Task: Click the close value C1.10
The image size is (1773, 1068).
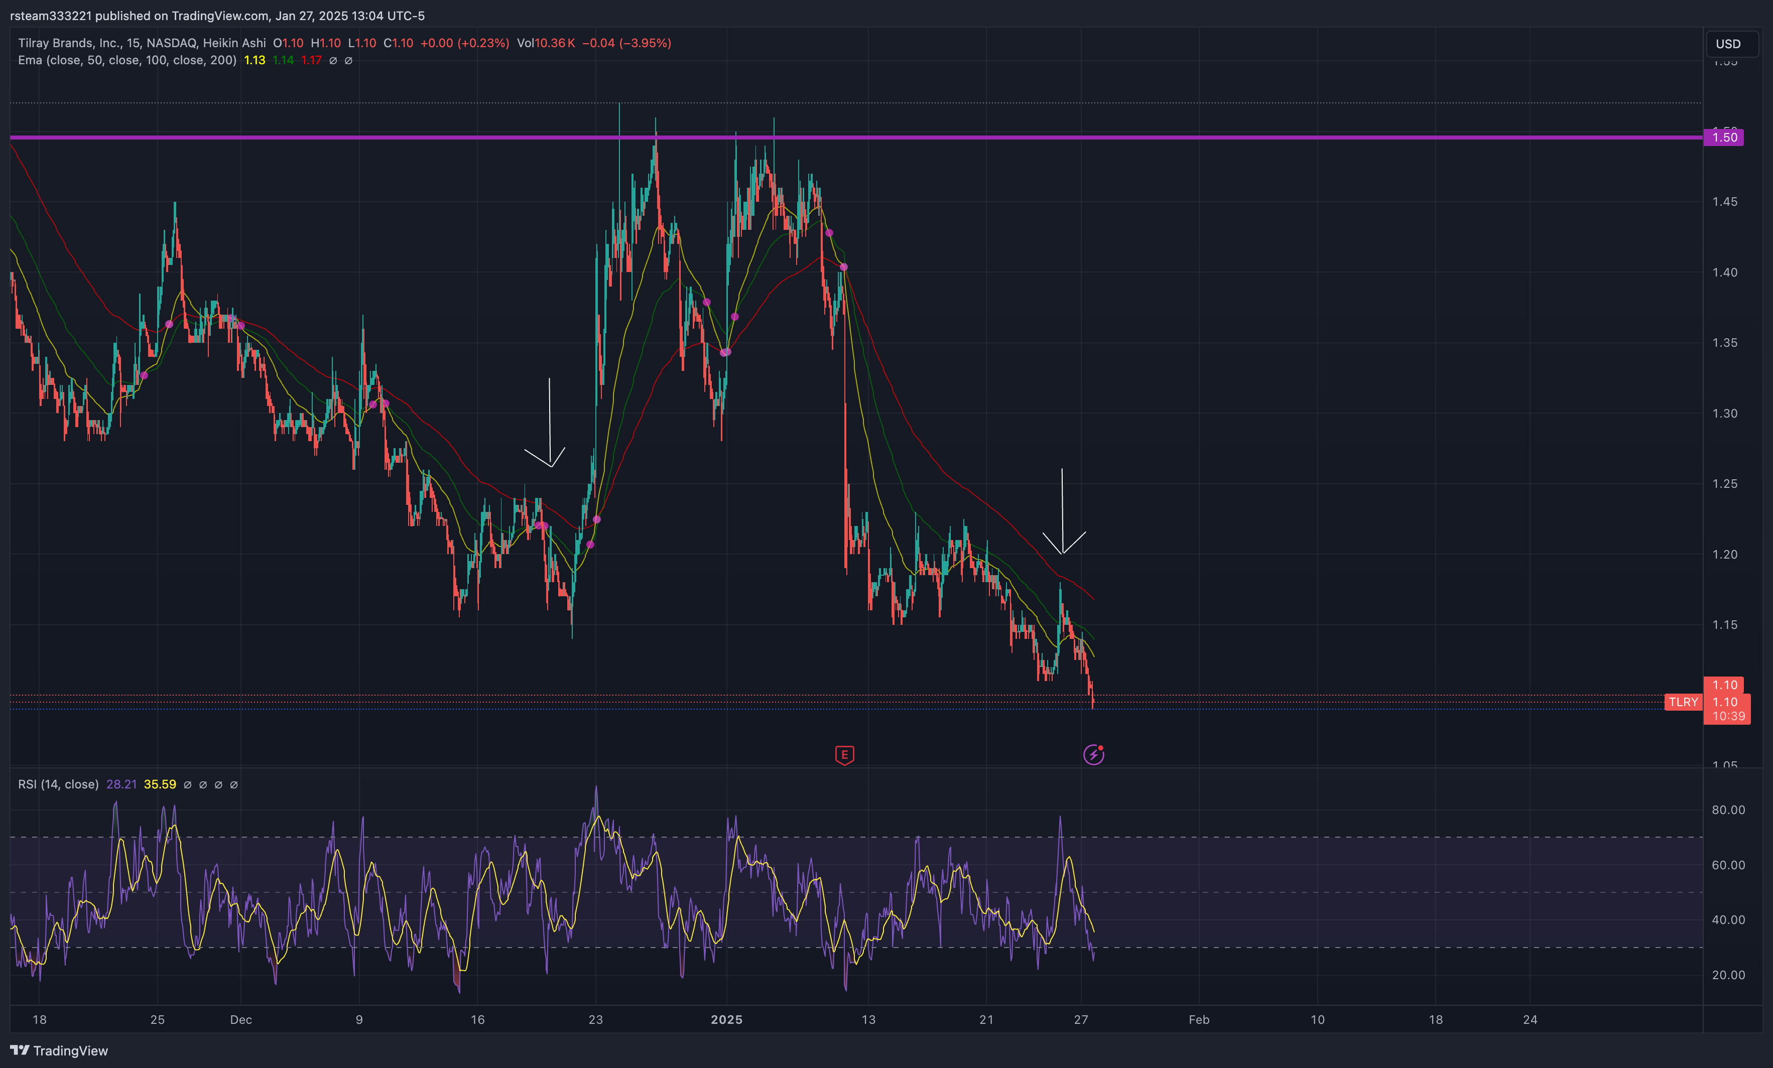Action: pos(398,43)
